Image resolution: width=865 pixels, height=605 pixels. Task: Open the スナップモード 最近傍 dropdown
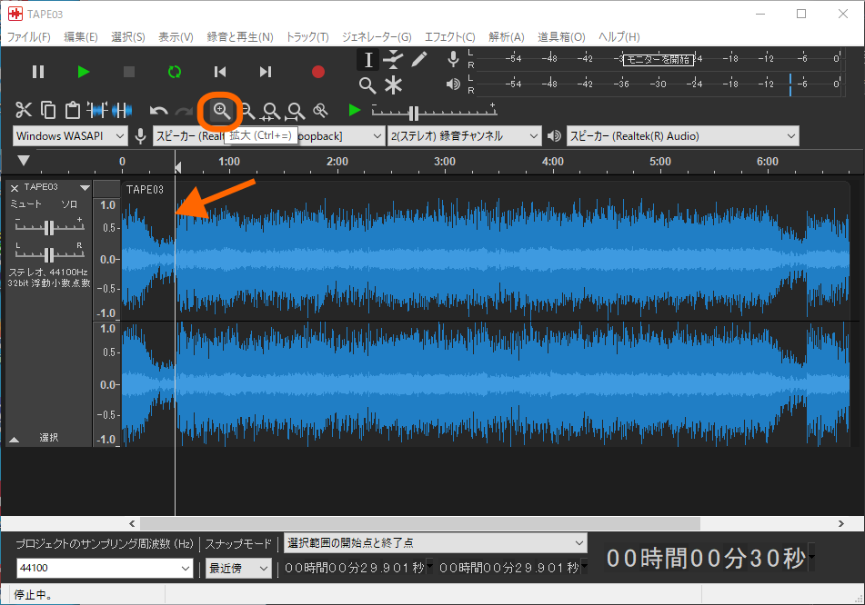click(238, 568)
